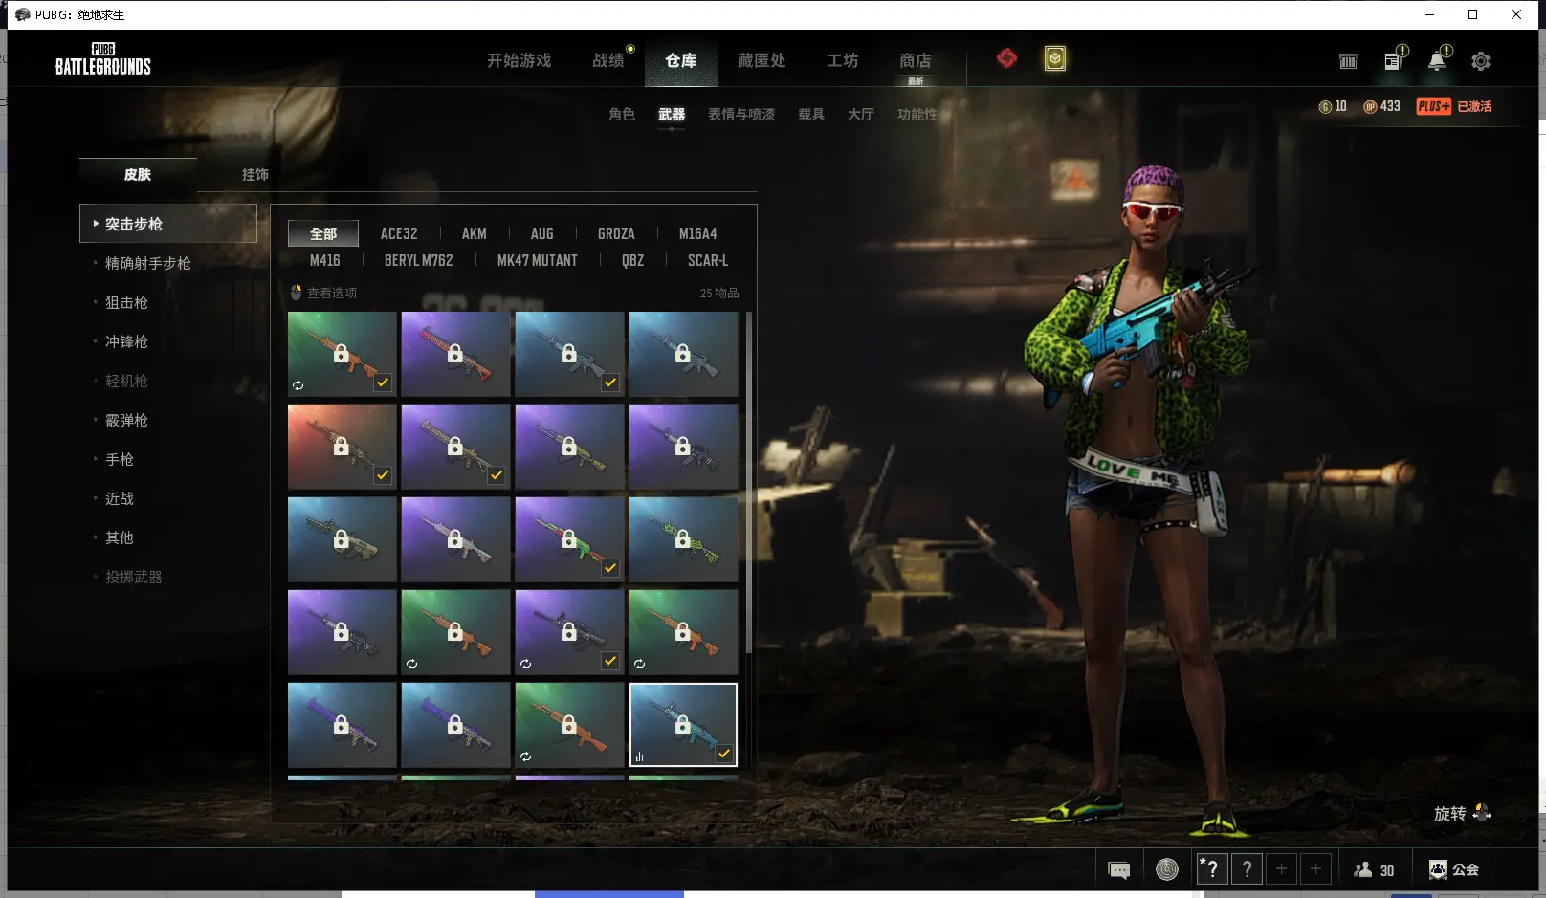Switch to the 表情与喷漆 sub-tab
The image size is (1546, 898).
(741, 114)
